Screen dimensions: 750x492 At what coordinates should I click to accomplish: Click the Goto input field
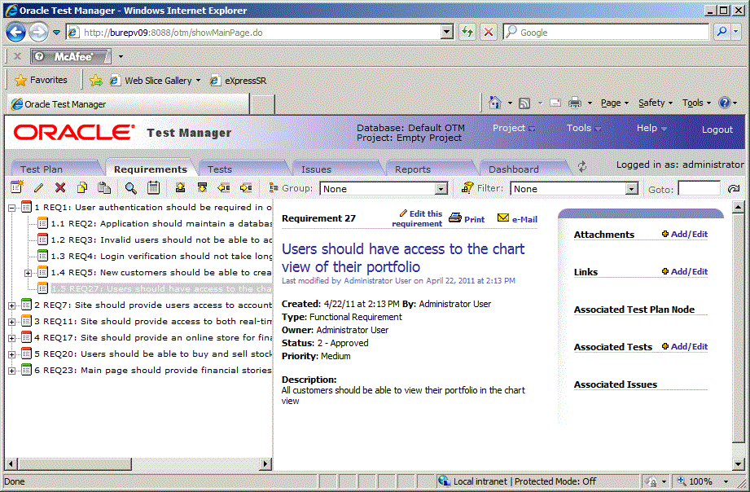[699, 188]
